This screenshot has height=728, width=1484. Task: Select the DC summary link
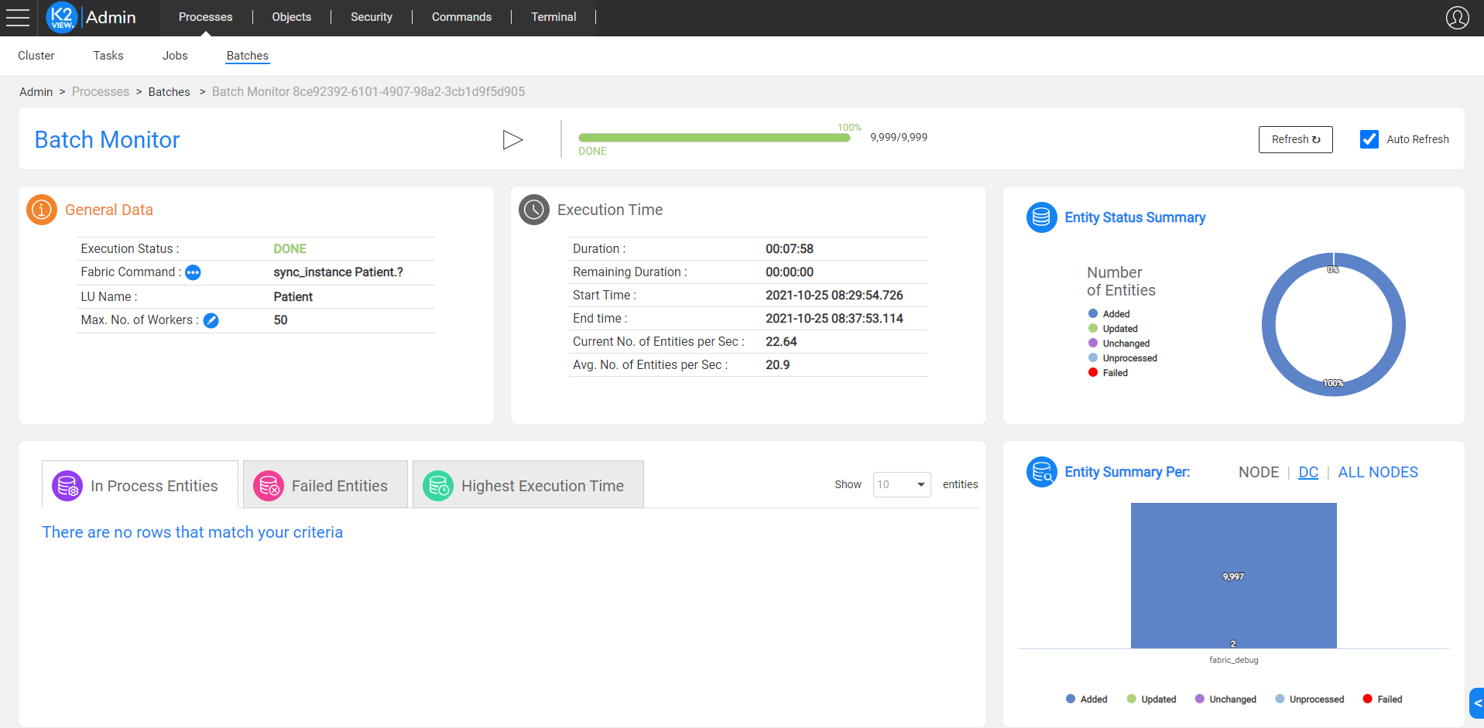coord(1307,472)
